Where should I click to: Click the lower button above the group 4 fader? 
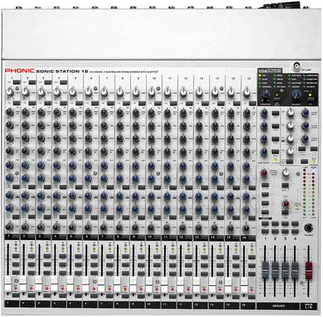[295, 232]
